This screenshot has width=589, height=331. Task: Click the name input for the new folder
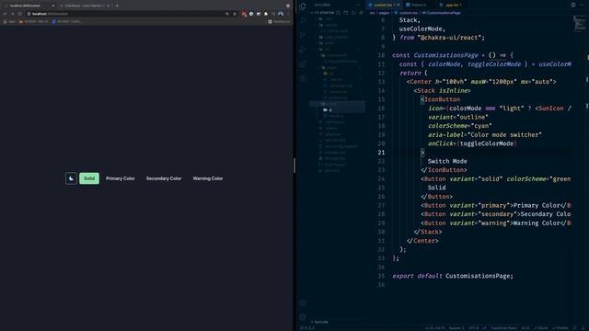coord(346,110)
